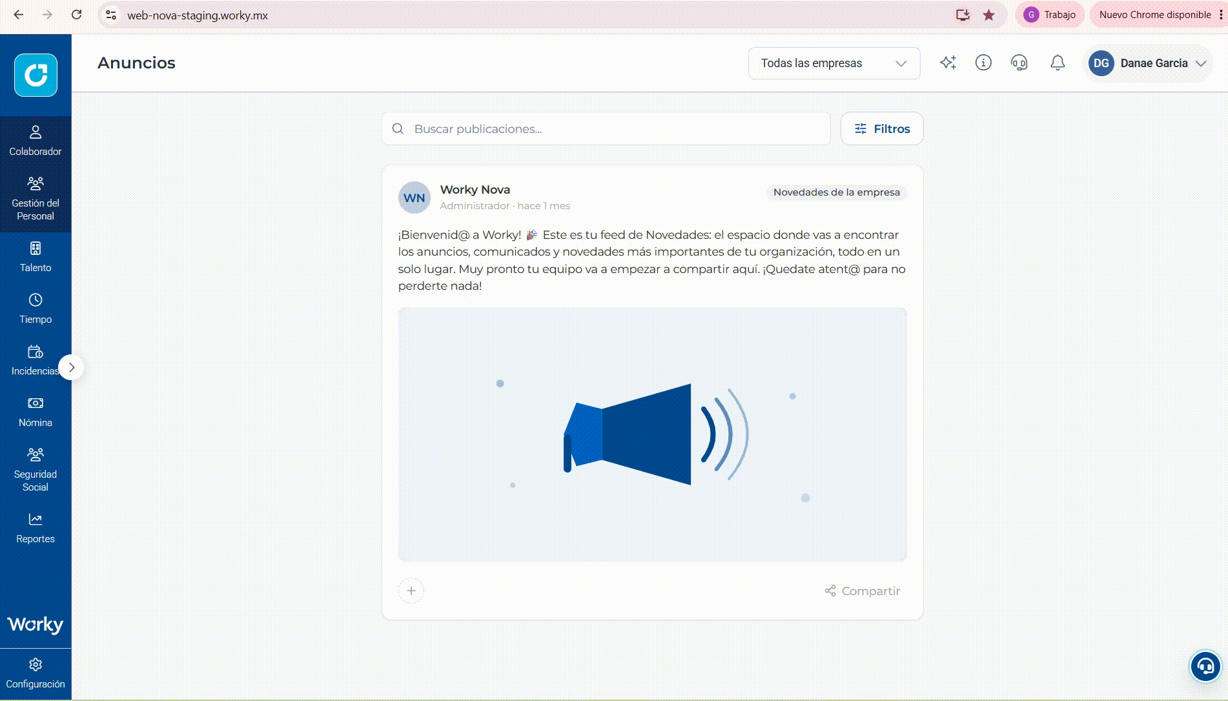View site information icon in address bar
This screenshot has width=1228, height=701.
tap(111, 15)
